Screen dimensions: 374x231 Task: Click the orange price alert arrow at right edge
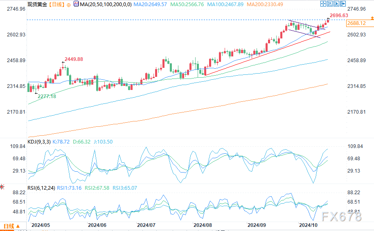pyautogui.click(x=372, y=18)
